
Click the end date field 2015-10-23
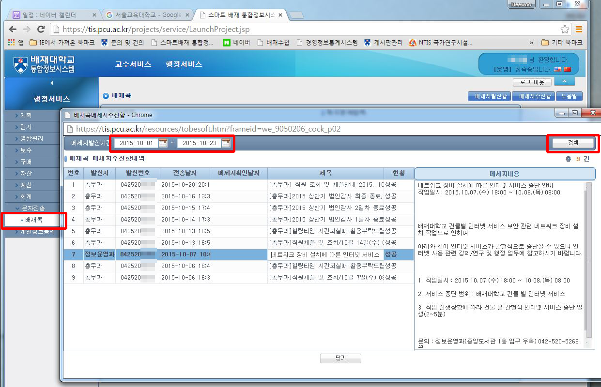point(199,143)
